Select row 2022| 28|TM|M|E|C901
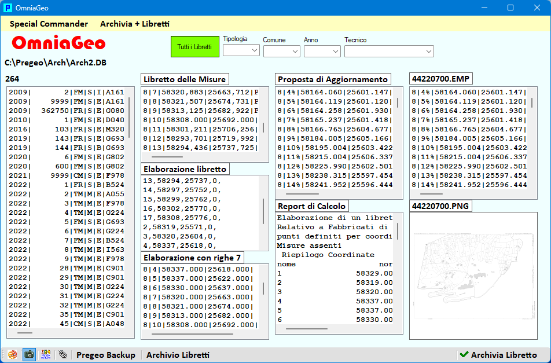The image size is (551, 363). [x=67, y=268]
